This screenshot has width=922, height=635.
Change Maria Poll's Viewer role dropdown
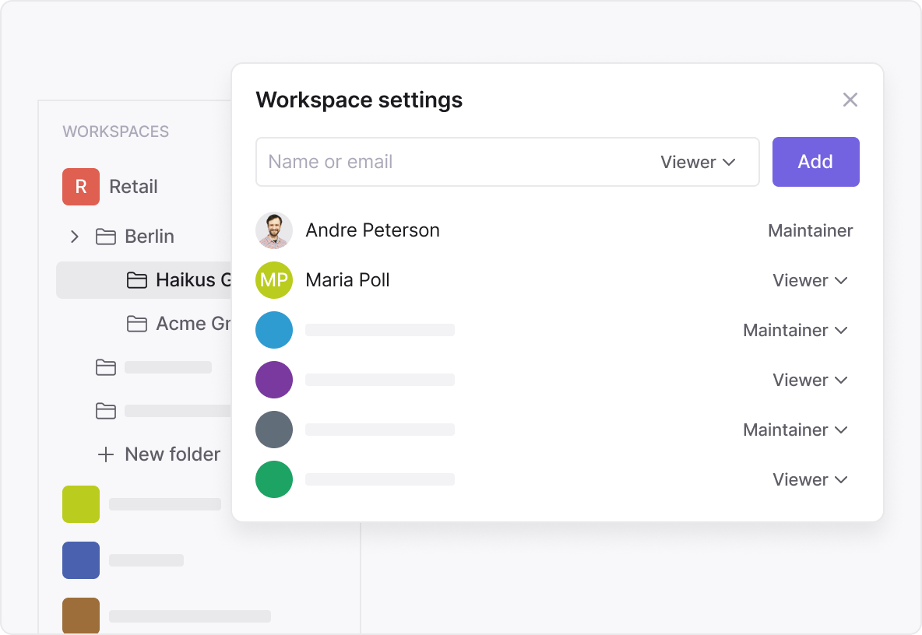810,280
